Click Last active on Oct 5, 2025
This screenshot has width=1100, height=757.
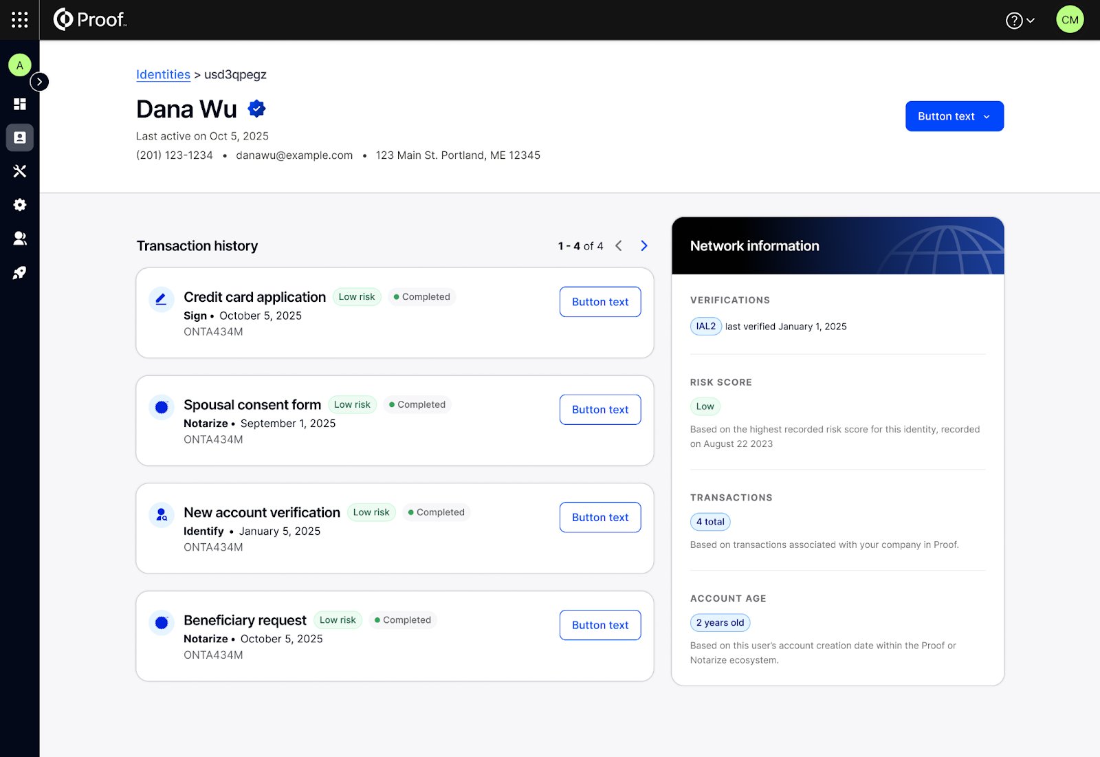202,136
